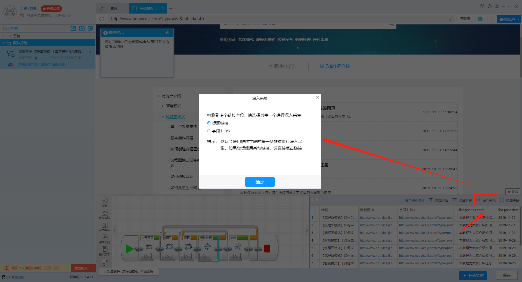Click 设置停止条件 link

point(415,201)
